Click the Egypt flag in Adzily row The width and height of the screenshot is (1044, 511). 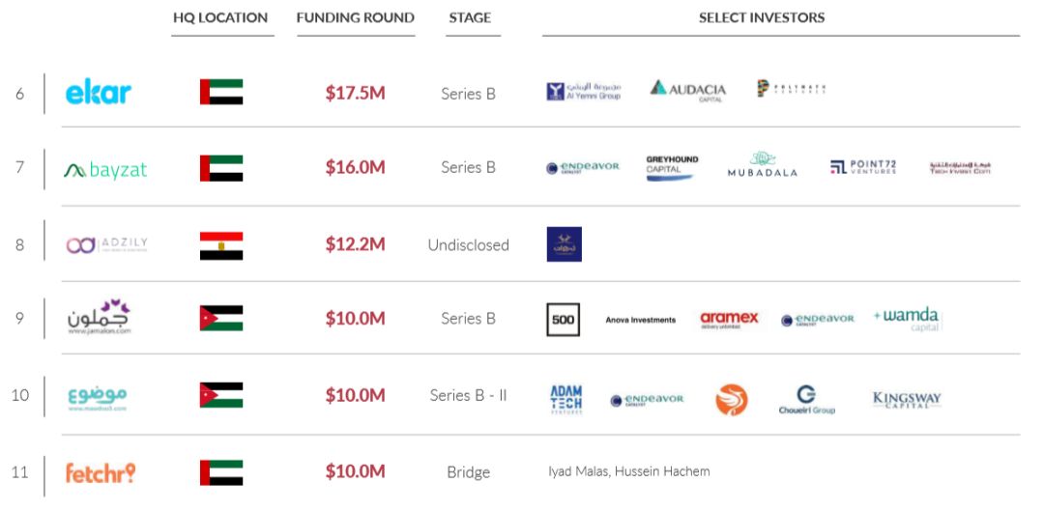(221, 245)
